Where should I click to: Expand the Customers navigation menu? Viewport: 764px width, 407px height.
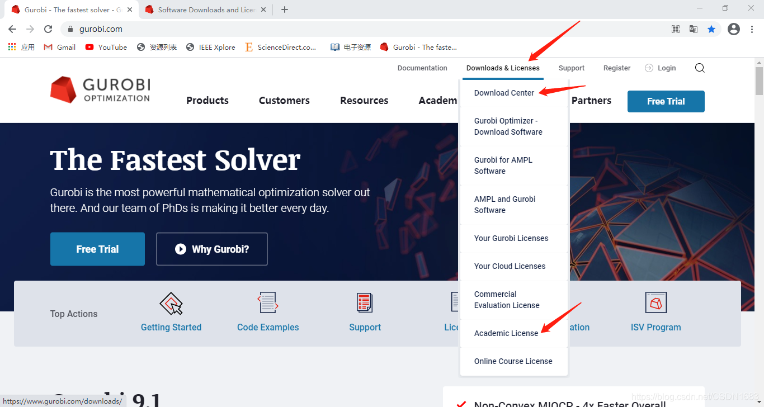coord(284,101)
